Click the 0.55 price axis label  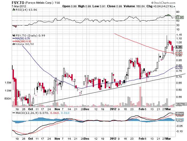coord(179,97)
